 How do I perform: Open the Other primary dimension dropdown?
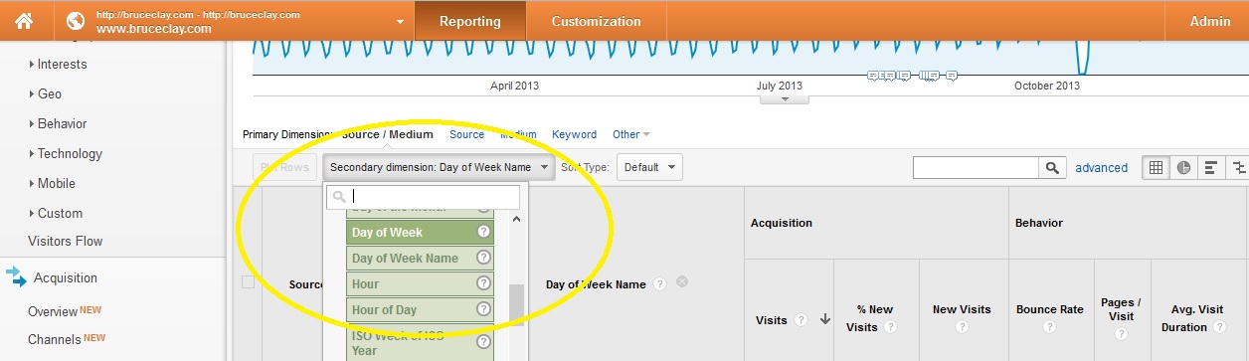point(631,134)
